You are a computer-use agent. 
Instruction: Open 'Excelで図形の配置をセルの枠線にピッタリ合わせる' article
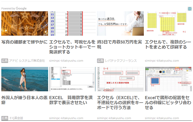[x=168, y=103]
